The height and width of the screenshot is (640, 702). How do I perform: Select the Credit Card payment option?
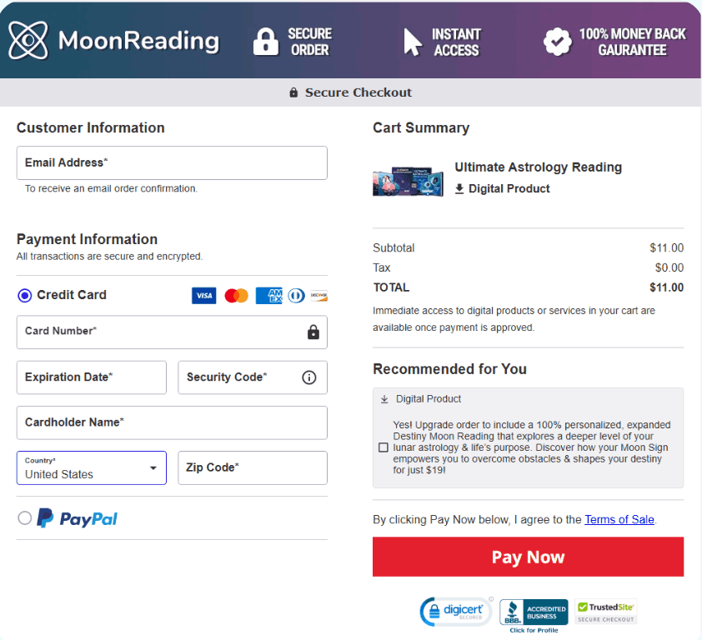click(x=24, y=295)
